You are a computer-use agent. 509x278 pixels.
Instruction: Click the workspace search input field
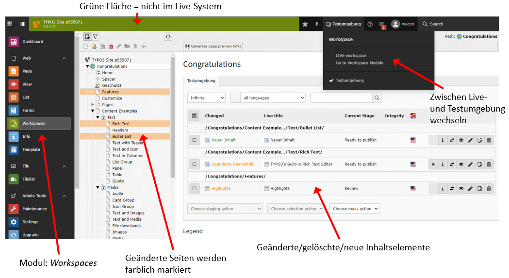tap(341, 98)
